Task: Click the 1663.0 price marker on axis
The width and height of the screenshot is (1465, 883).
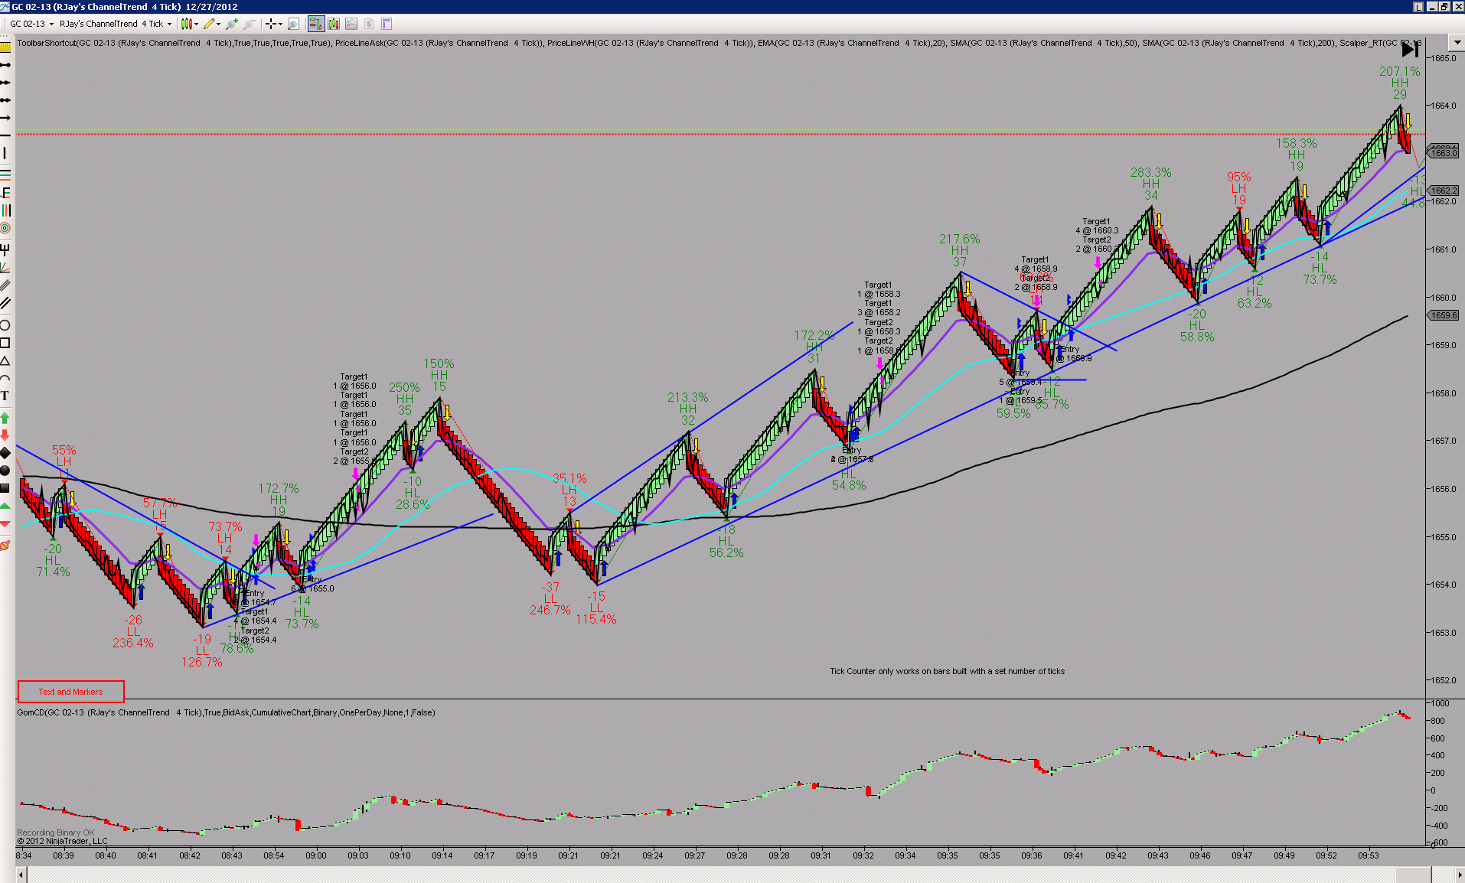Action: coord(1444,153)
